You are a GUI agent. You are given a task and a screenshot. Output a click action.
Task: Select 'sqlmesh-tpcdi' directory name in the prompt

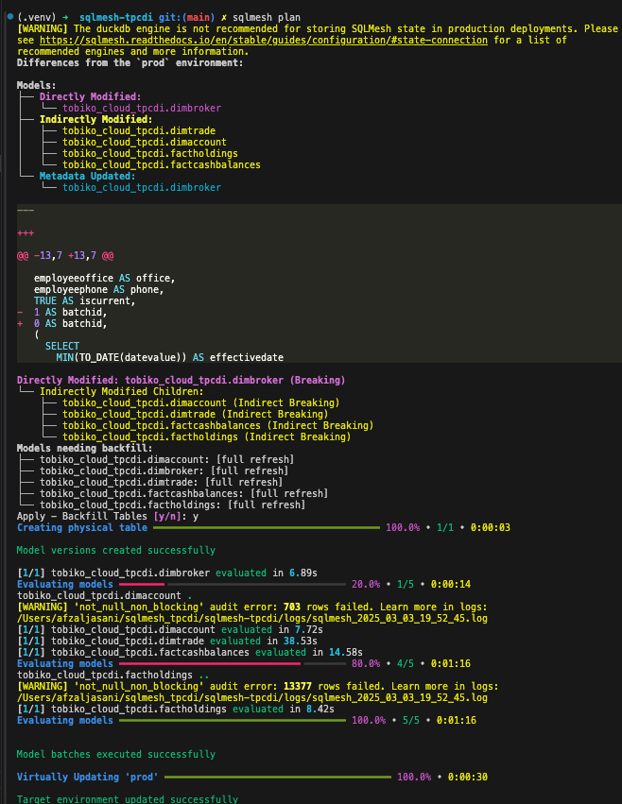(116, 17)
